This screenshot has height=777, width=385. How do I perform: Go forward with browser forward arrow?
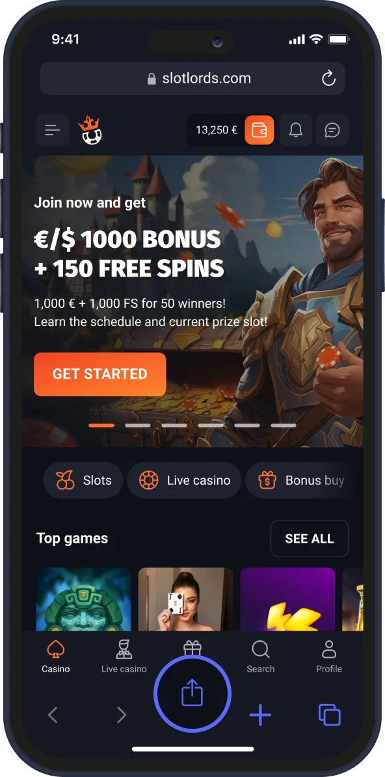click(122, 715)
